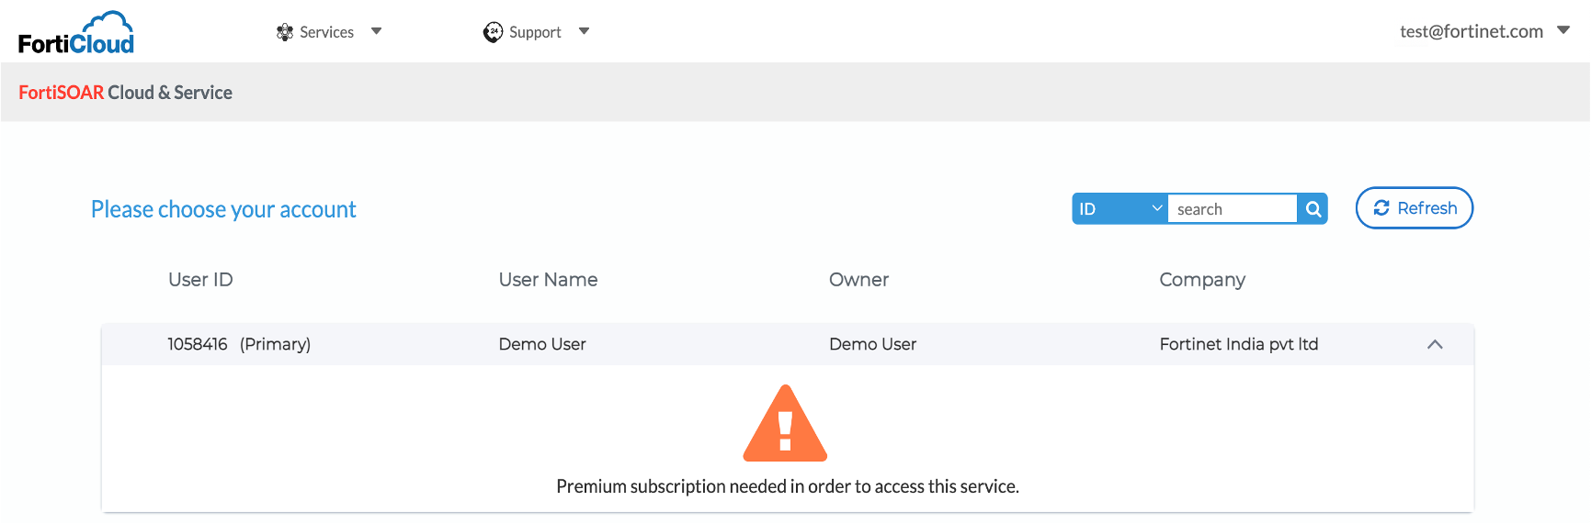
Task: Click the Support 24-hour icon
Action: 494,32
